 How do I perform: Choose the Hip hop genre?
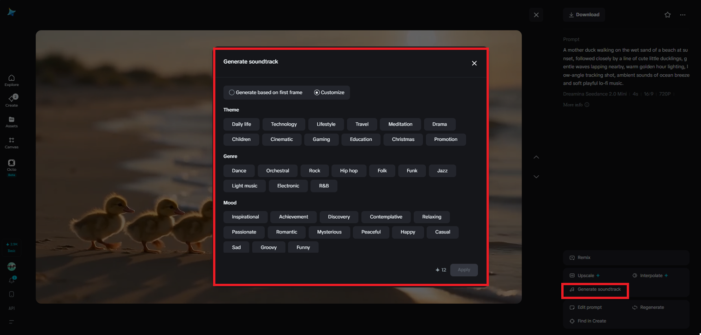pyautogui.click(x=349, y=171)
